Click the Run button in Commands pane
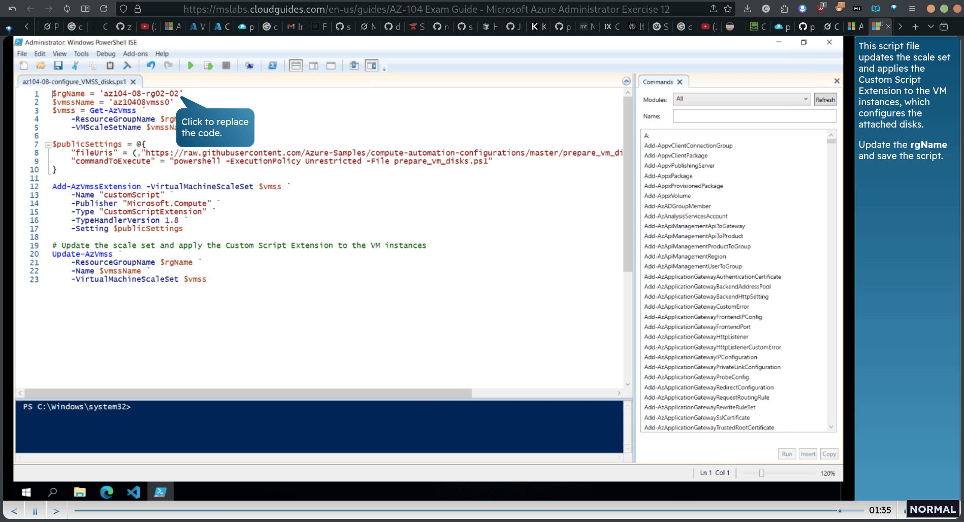 click(x=787, y=454)
